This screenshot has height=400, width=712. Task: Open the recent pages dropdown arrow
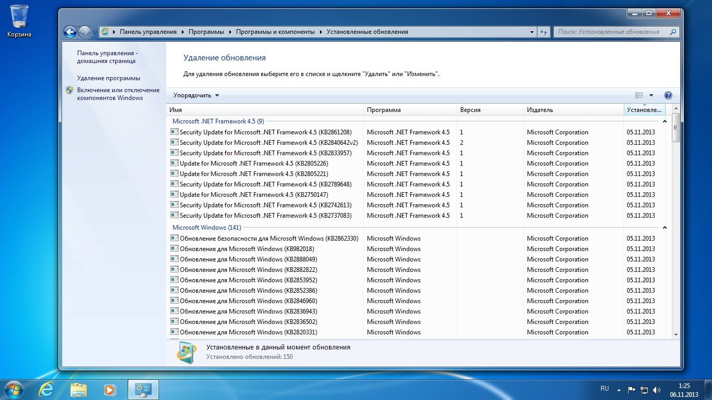point(95,32)
